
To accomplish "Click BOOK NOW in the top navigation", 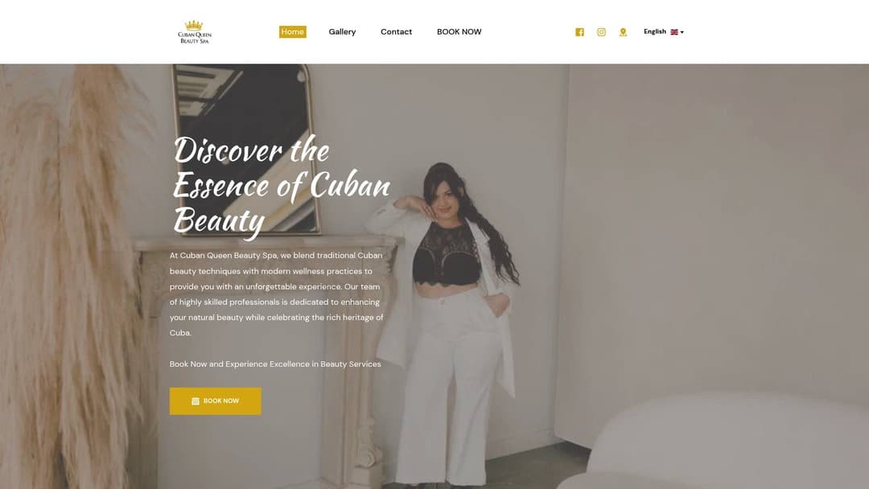I will (x=459, y=31).
